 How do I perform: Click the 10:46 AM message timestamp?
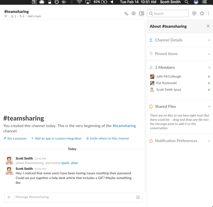tap(40, 158)
